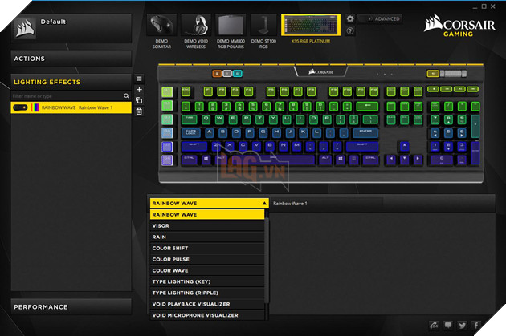
Task: Toggle the Advanced mode switch
Action: (380, 18)
